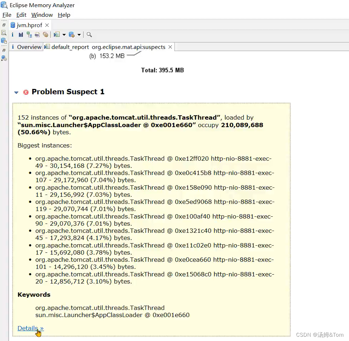Screen dimensions: 349x341
Task: Open the Histogram view from toolbar
Action: (21, 35)
